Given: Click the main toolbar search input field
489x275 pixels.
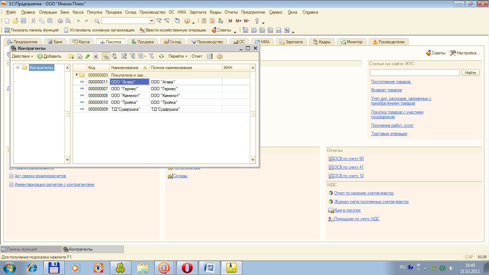Looking at the screenshot, I should click(125, 21).
